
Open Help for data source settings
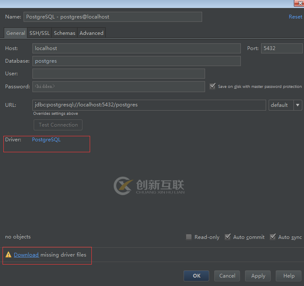tap(289, 276)
